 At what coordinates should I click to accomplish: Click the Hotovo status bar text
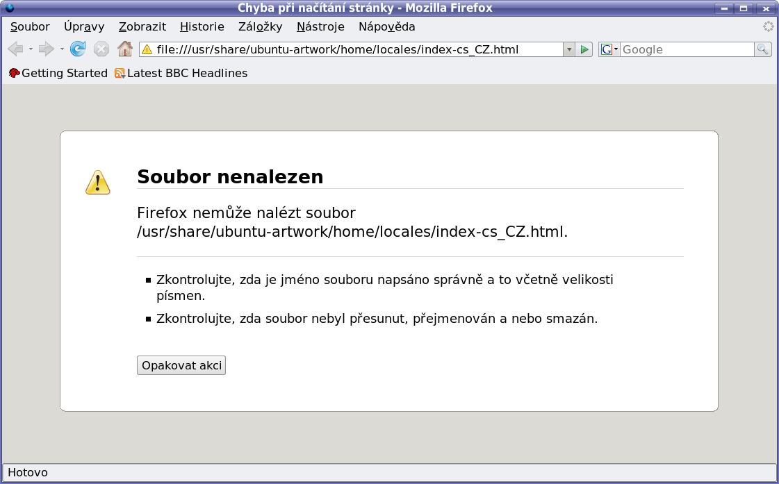click(28, 473)
